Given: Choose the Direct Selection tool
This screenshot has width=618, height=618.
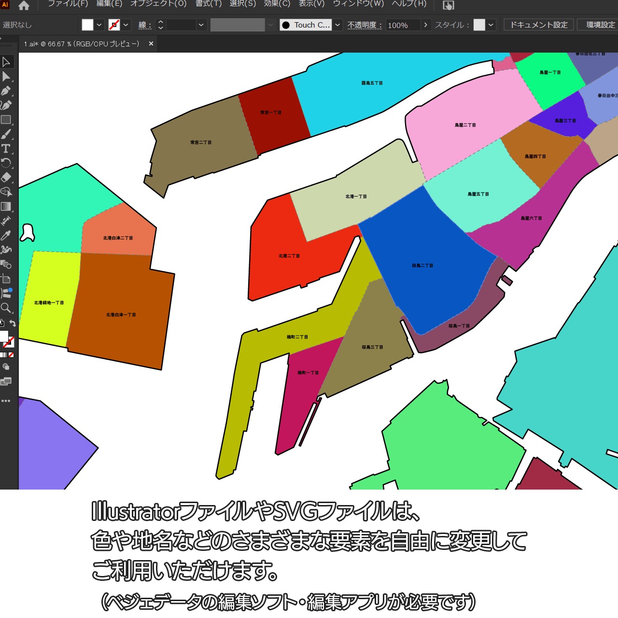Looking at the screenshot, I should pos(6,76).
